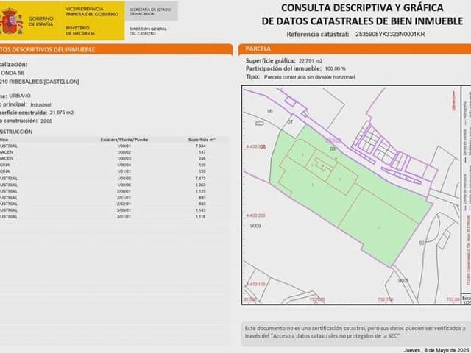Click parcel label '50' on the map
Viewport: 471px width, 353px height.
(422, 243)
